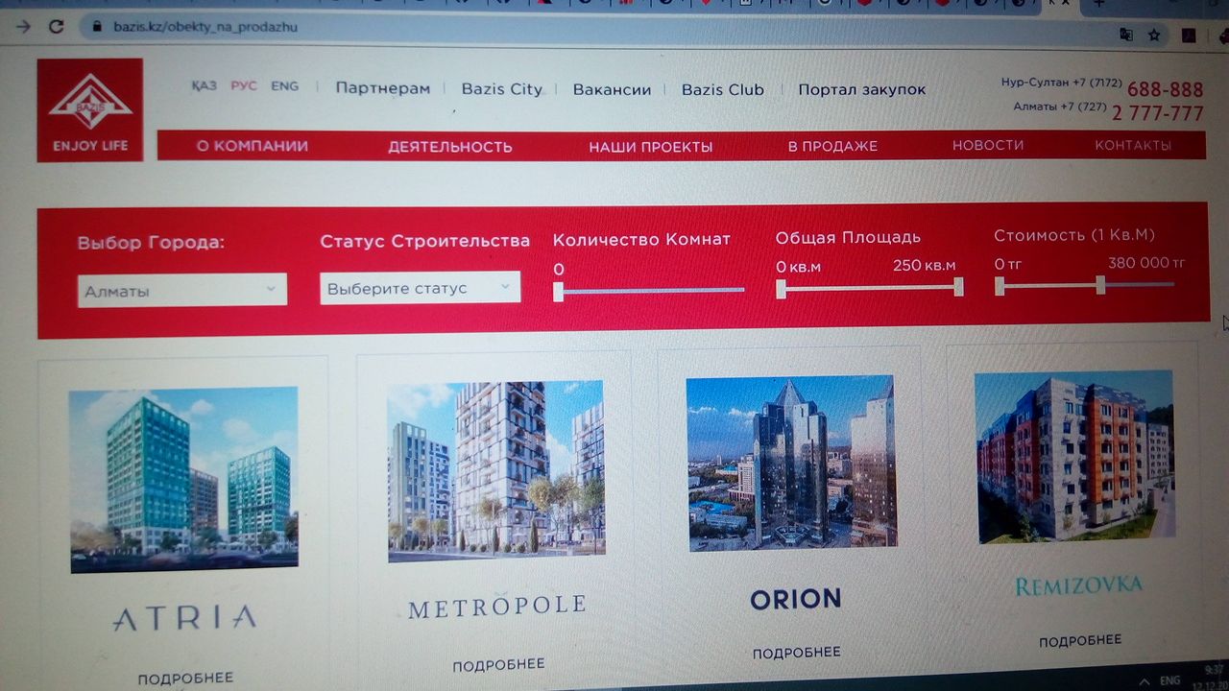This screenshot has height=691, width=1229.
Task: Open the ДЕЯТЕЛЬНОСТЬ menu
Action: click(x=450, y=147)
